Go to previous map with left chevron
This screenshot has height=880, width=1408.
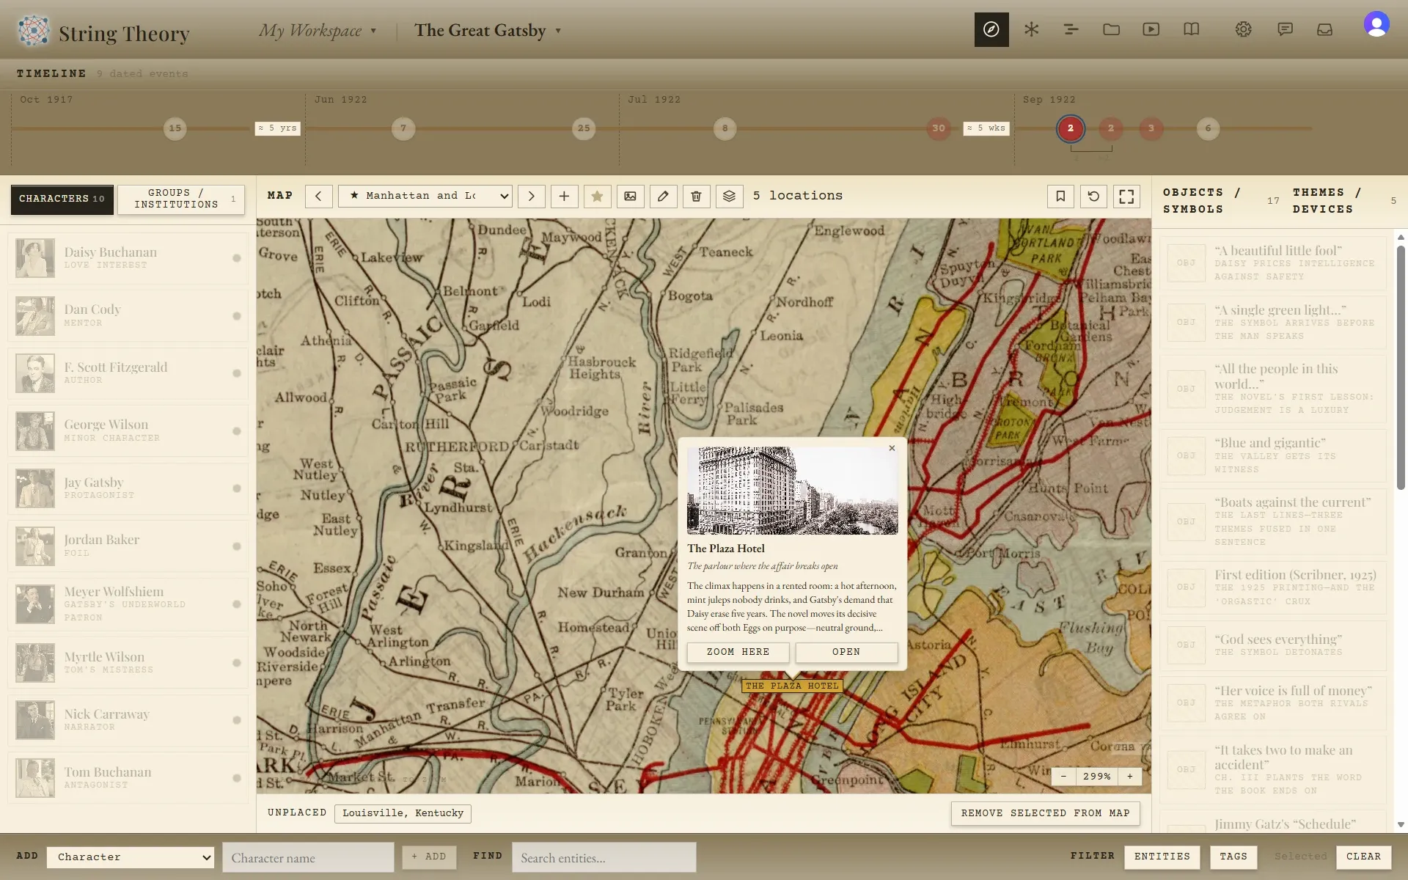(318, 196)
